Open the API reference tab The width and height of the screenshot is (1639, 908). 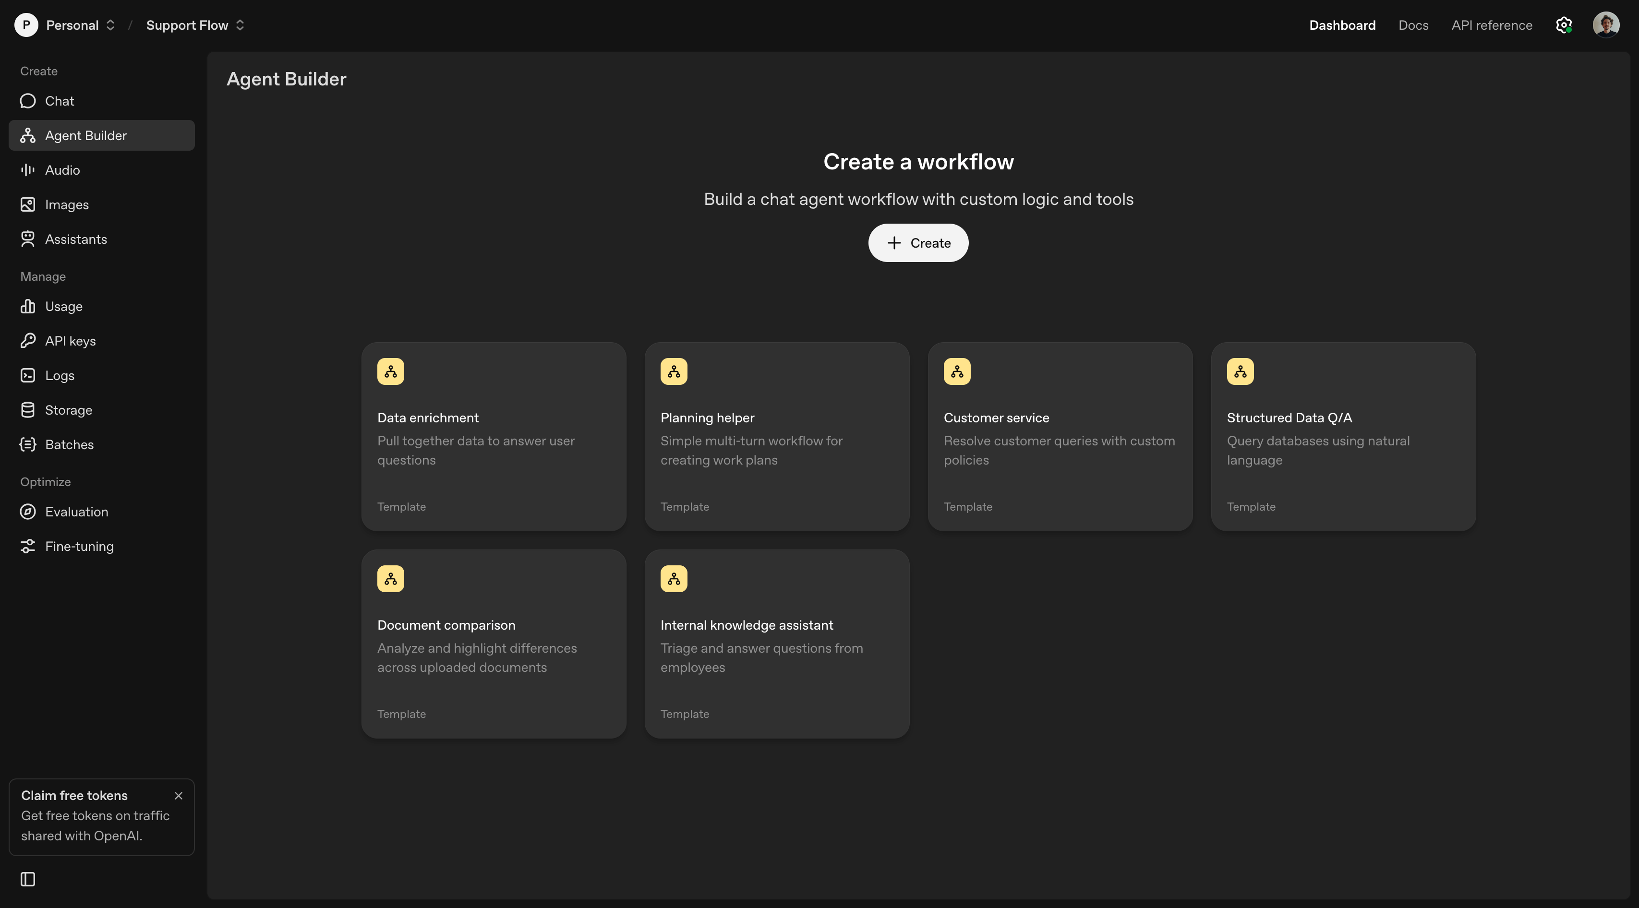click(1492, 25)
